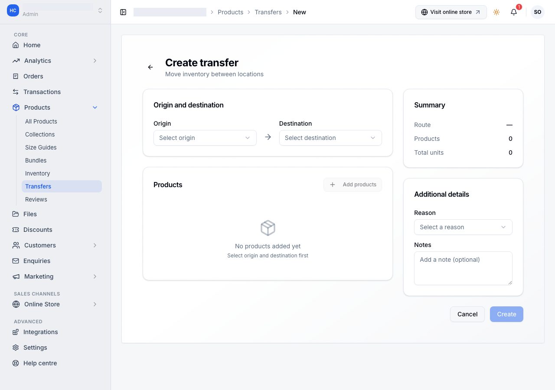555x390 pixels.
Task: Open Bundles in the sidebar
Action: coord(62,160)
